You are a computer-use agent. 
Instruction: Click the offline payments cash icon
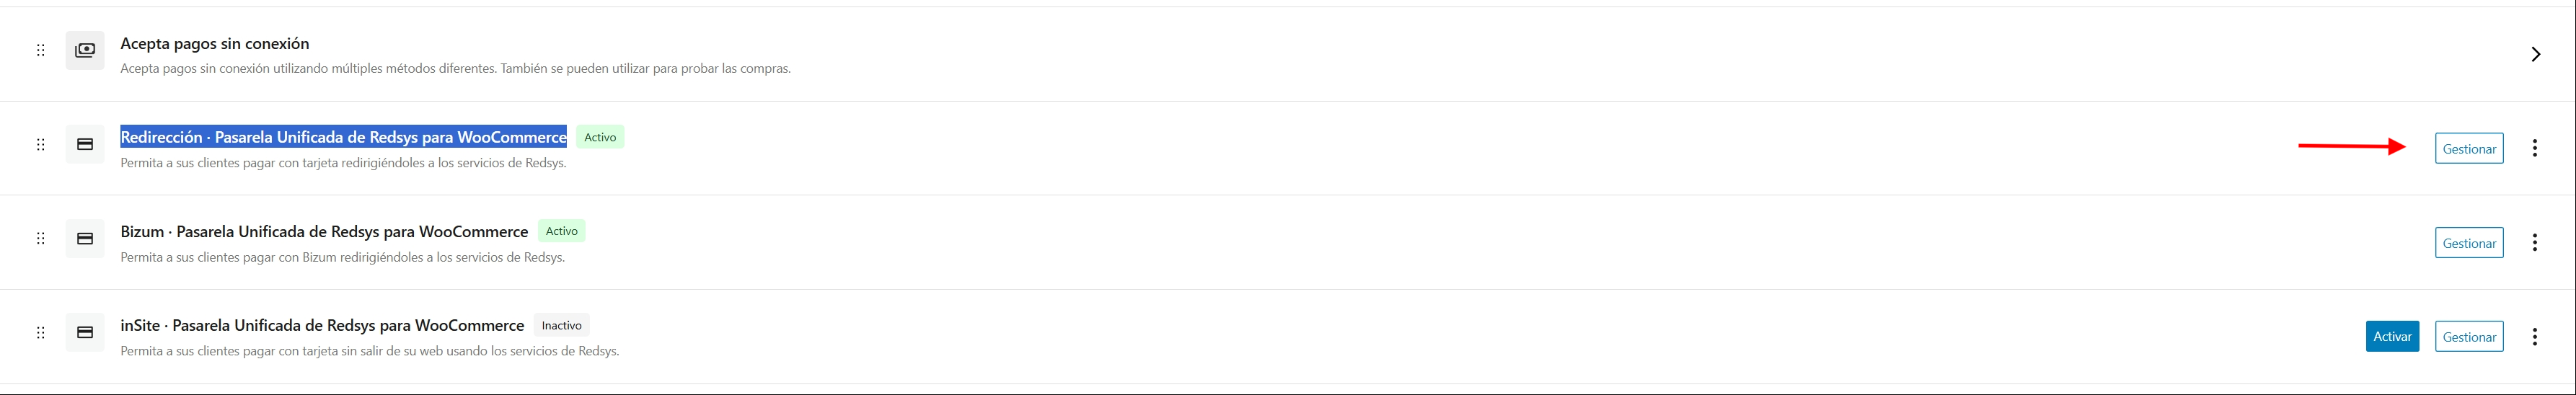click(x=85, y=50)
